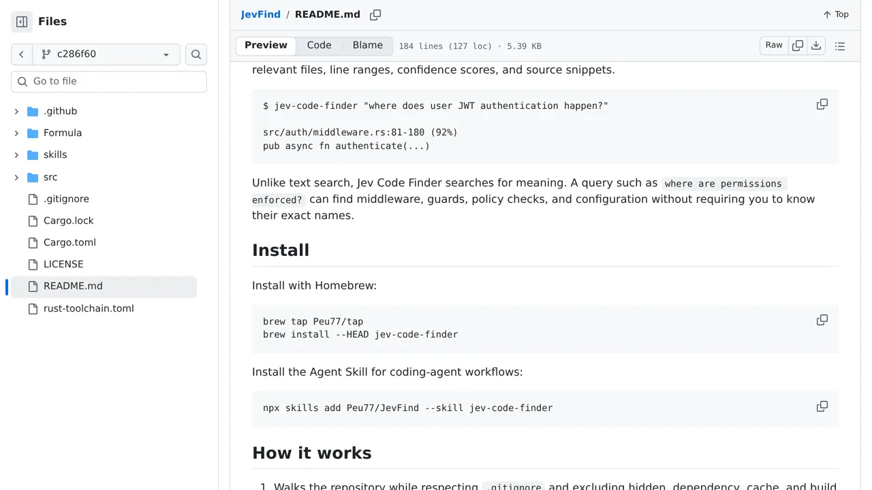Copy raw file contents icon
Viewport: 872px width, 490px height.
tap(798, 46)
